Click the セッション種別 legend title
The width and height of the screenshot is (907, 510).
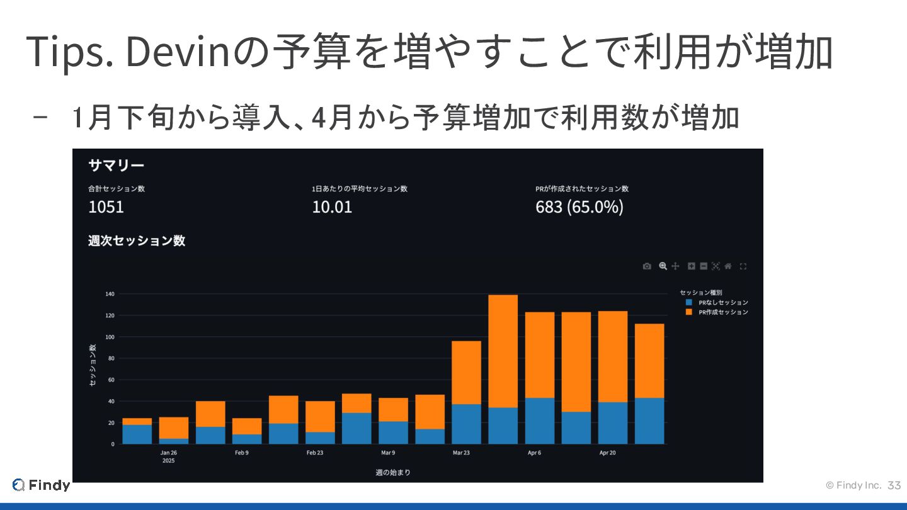click(x=701, y=292)
